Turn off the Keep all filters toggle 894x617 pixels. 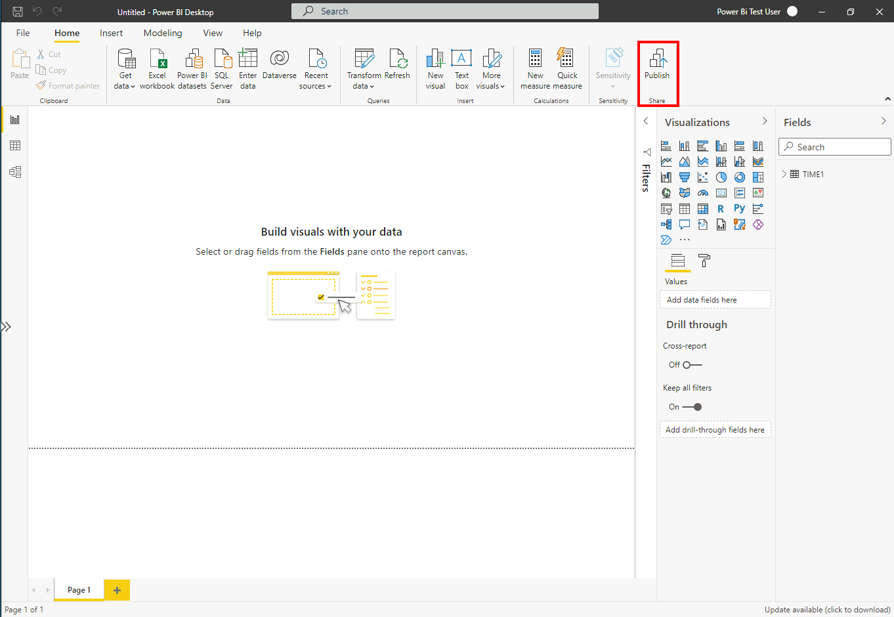coord(692,407)
